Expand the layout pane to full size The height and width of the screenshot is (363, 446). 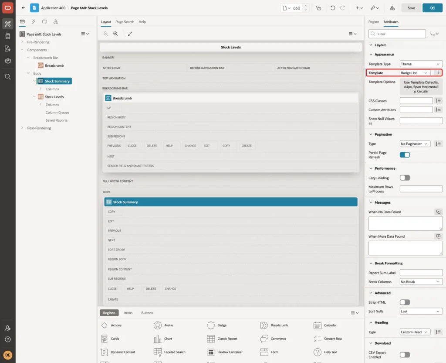(130, 34)
